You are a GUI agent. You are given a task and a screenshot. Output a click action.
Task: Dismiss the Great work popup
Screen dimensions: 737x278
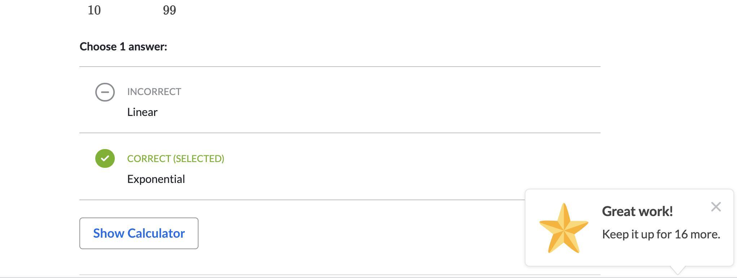[x=716, y=207]
